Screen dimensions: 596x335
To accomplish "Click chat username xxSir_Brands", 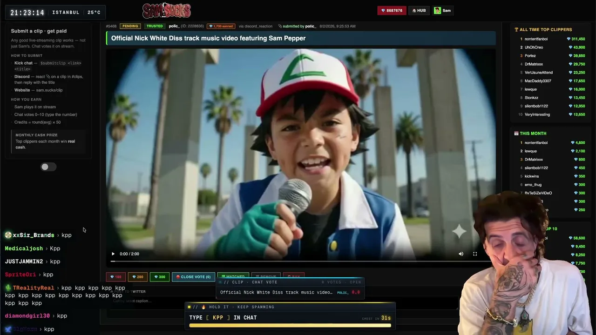I will 34,235.
